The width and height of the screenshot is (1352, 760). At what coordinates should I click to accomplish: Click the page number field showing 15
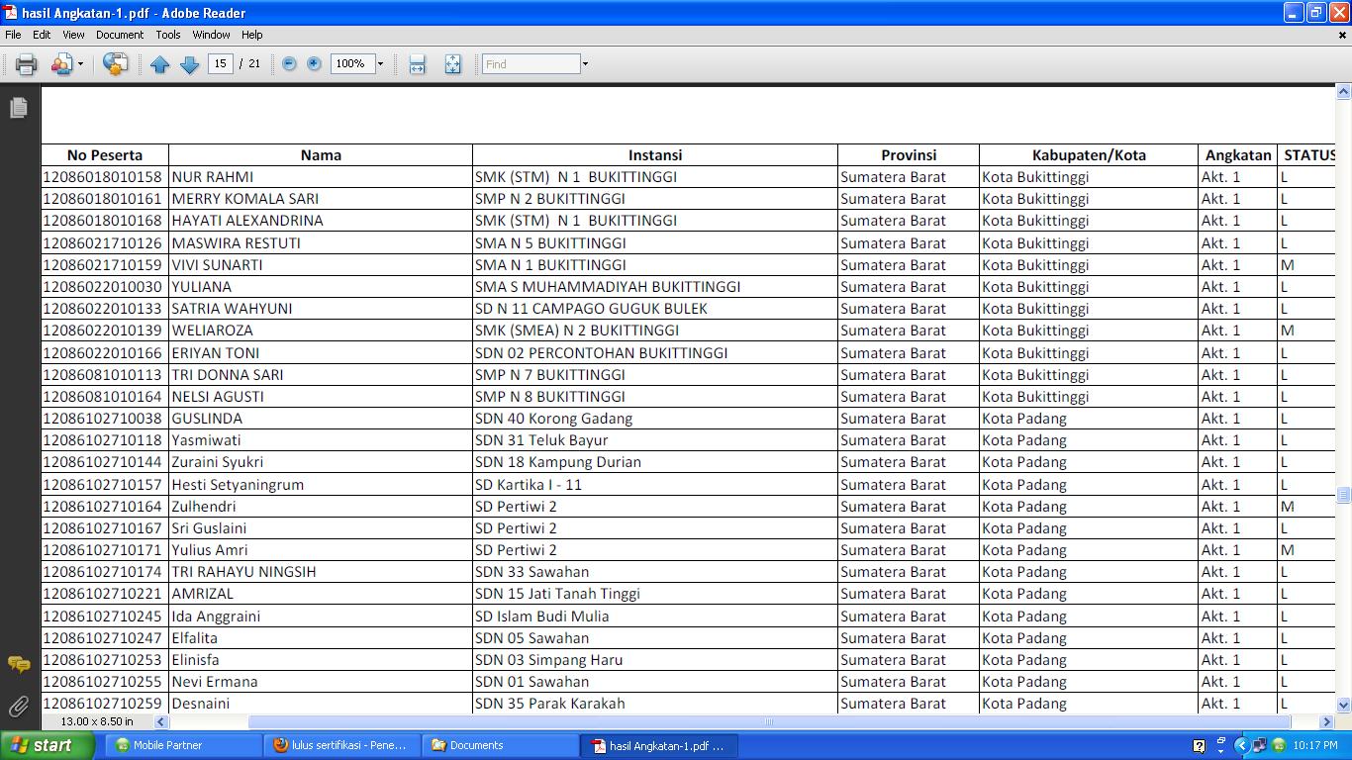[x=220, y=63]
